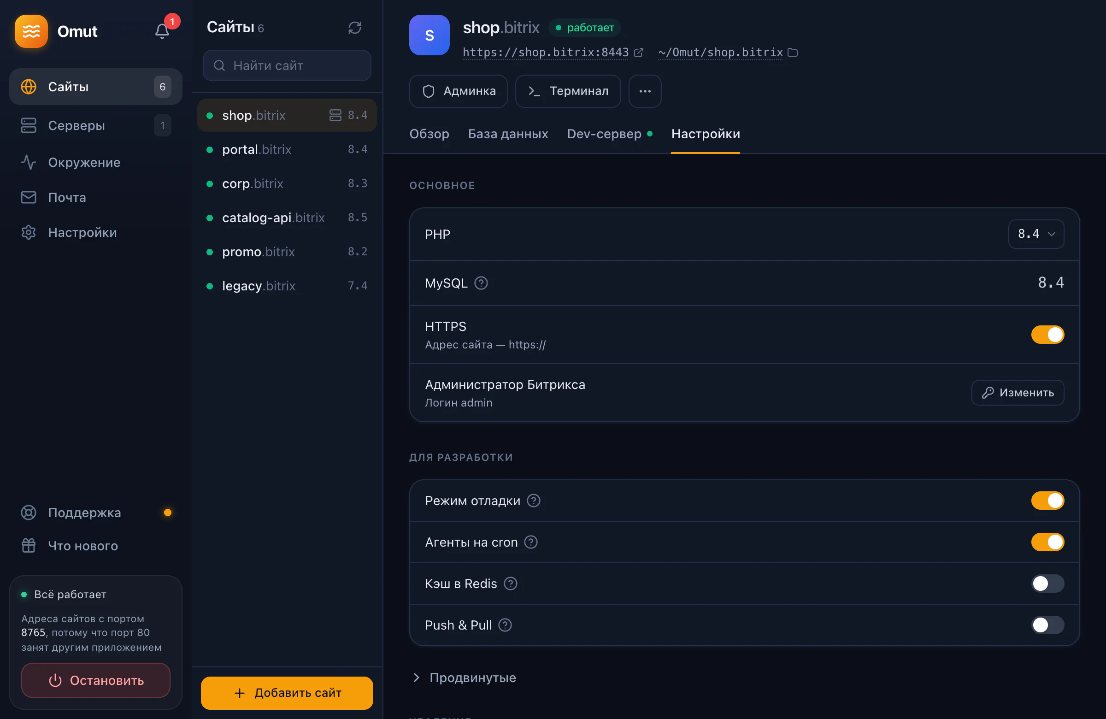
Task: Open Поддержка in sidebar
Action: (96, 512)
